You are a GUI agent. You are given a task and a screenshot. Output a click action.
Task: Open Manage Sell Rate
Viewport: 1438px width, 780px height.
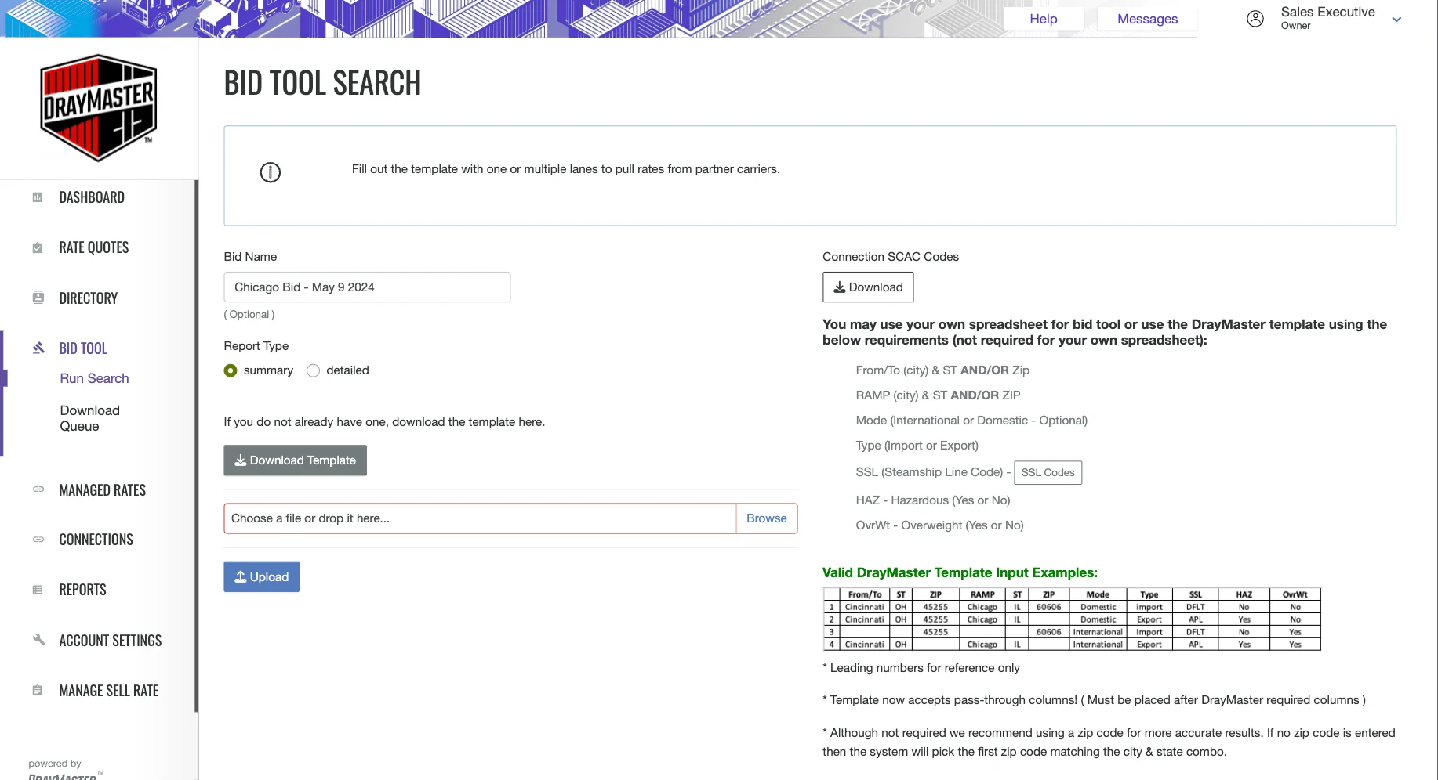pos(109,691)
